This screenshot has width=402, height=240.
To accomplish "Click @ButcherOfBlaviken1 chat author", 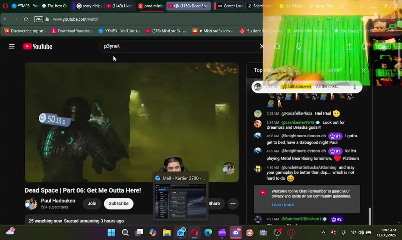I will [x=301, y=219].
